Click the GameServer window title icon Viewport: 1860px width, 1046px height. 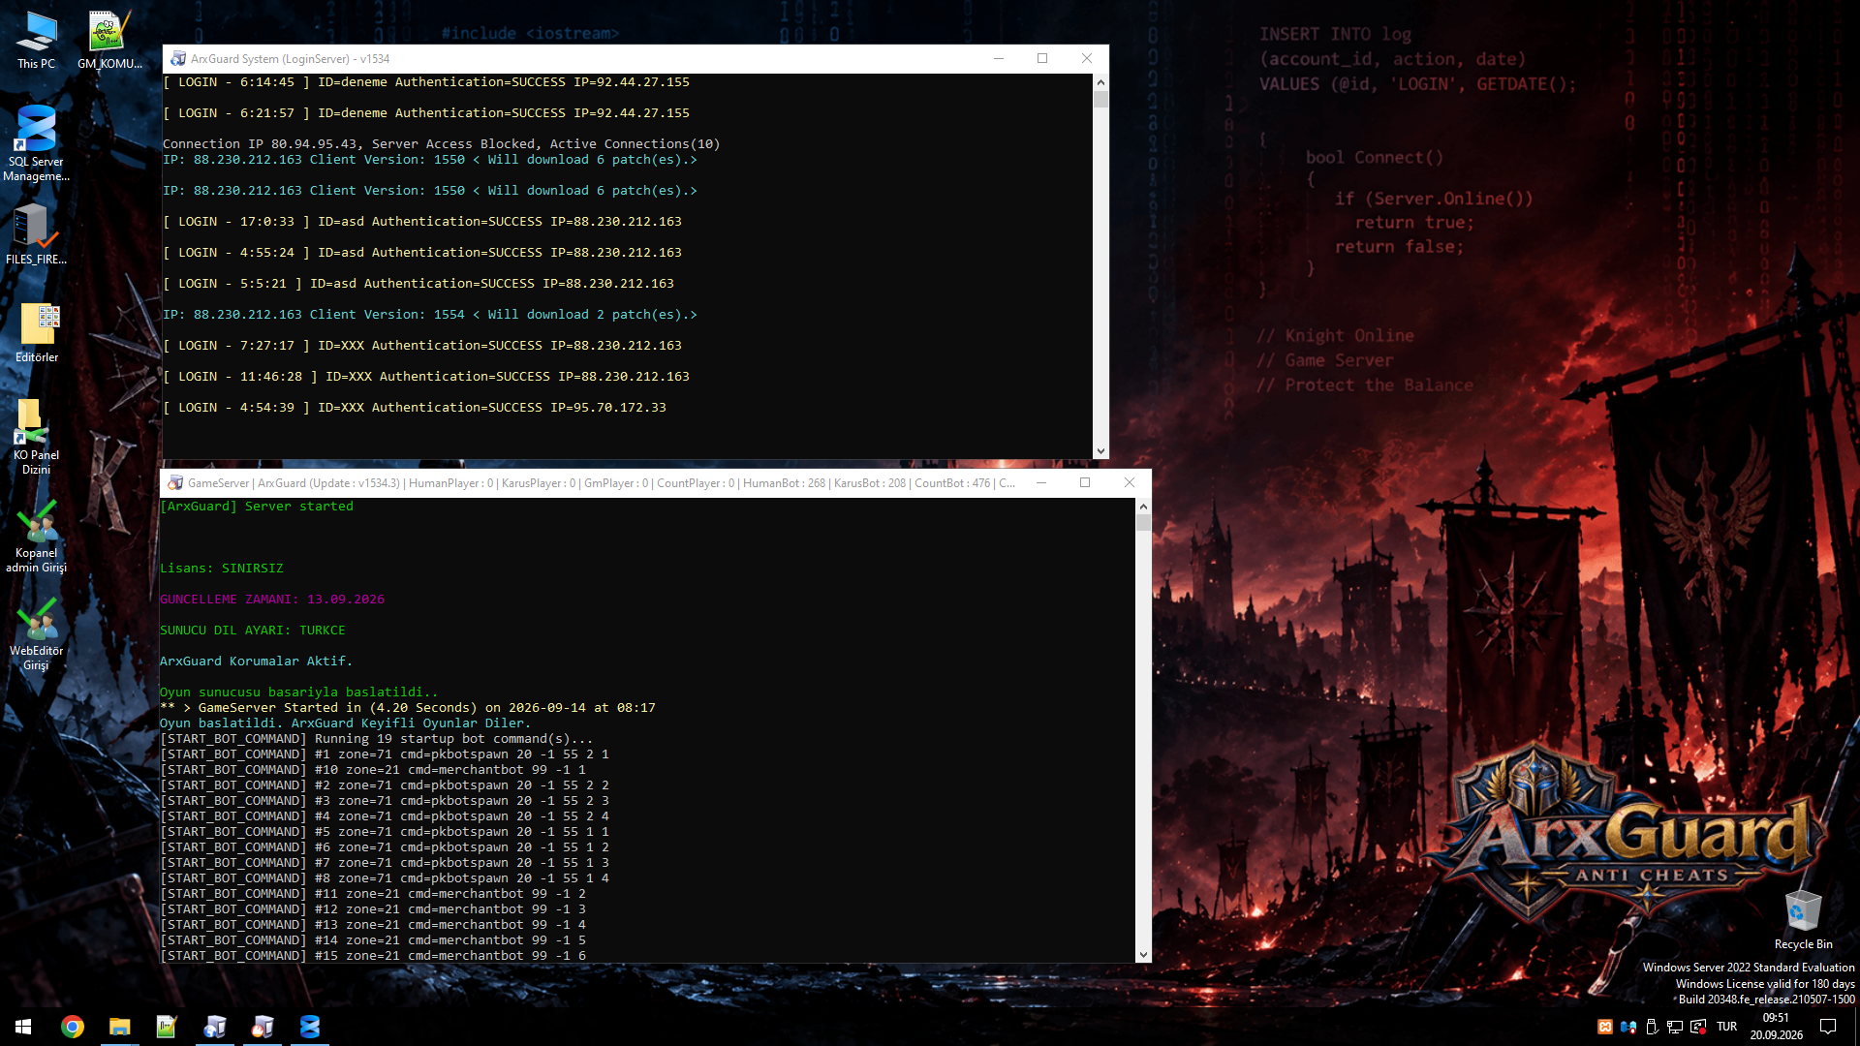(x=175, y=483)
